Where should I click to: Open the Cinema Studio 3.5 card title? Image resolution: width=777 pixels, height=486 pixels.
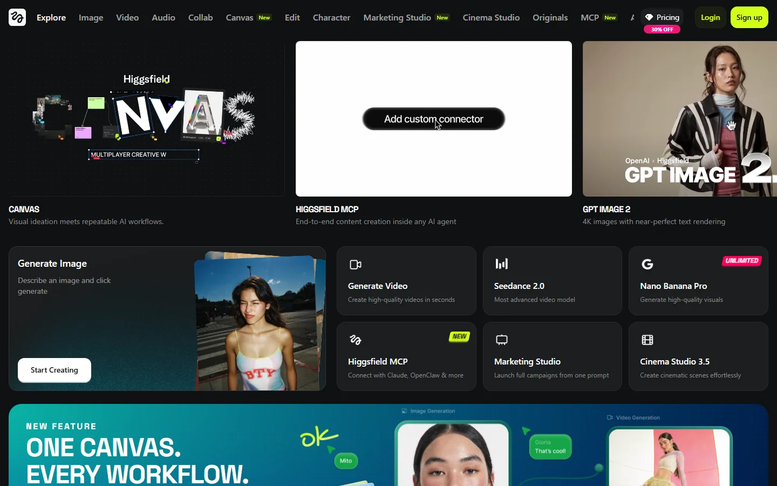click(x=674, y=361)
